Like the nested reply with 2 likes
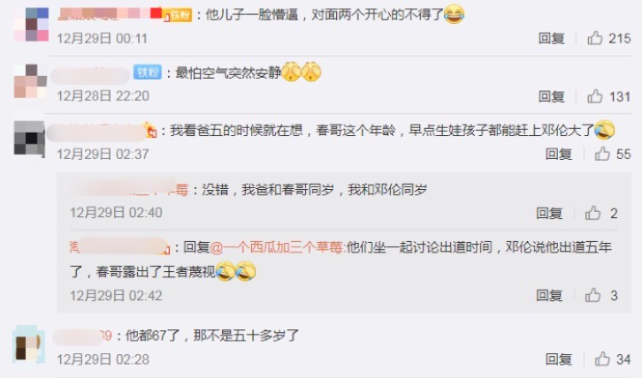The width and height of the screenshot is (642, 378). tap(592, 213)
